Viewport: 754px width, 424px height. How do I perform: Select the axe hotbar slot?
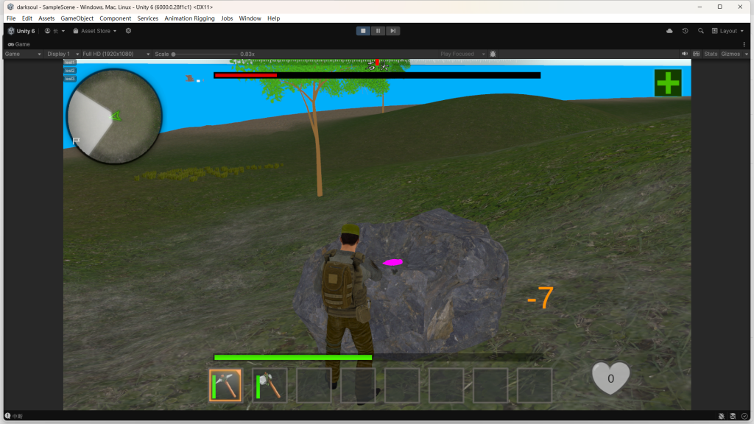coord(269,385)
